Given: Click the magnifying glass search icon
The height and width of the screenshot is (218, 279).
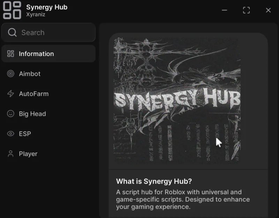Looking at the screenshot, I should pos(13,32).
